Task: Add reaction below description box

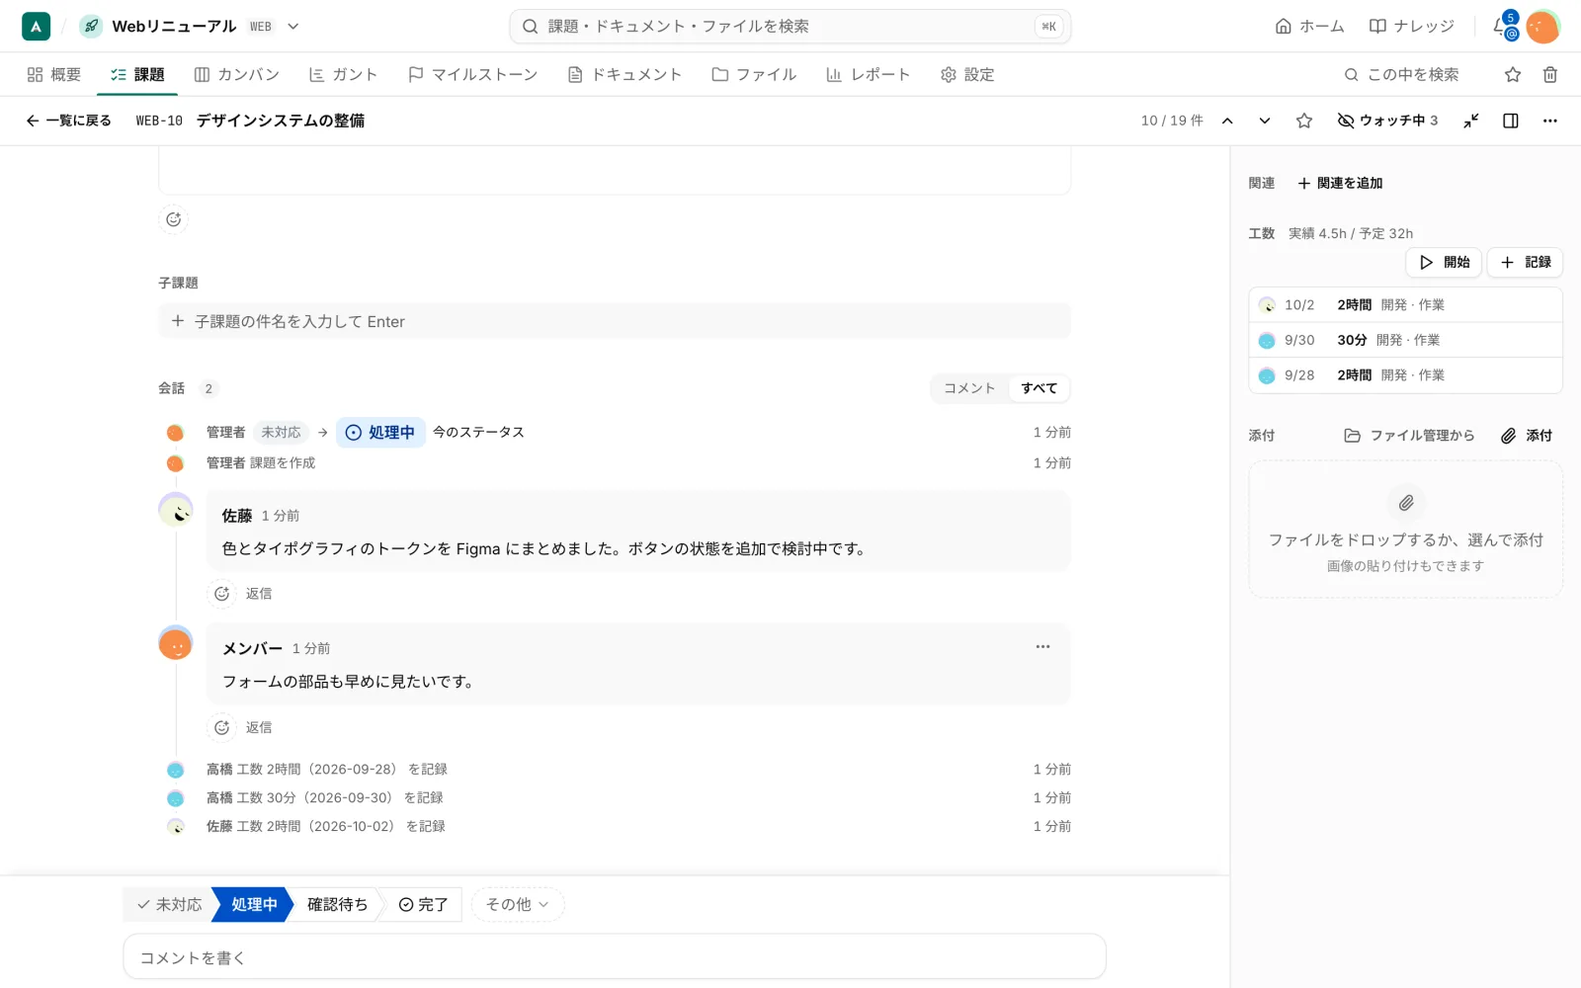Action: click(x=173, y=219)
